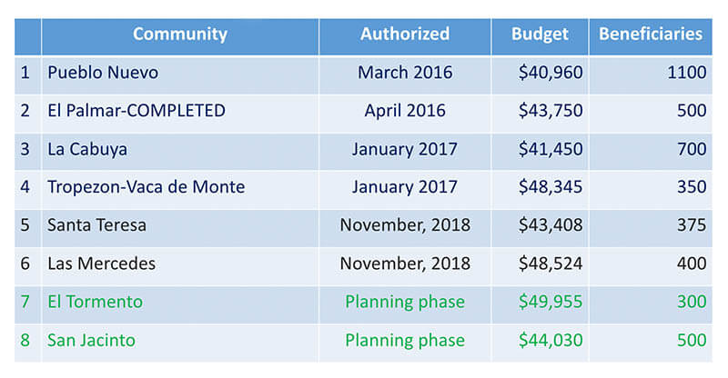Select the March 2016 authorized date
Image resolution: width=728 pixels, height=378 pixels.
pos(405,73)
